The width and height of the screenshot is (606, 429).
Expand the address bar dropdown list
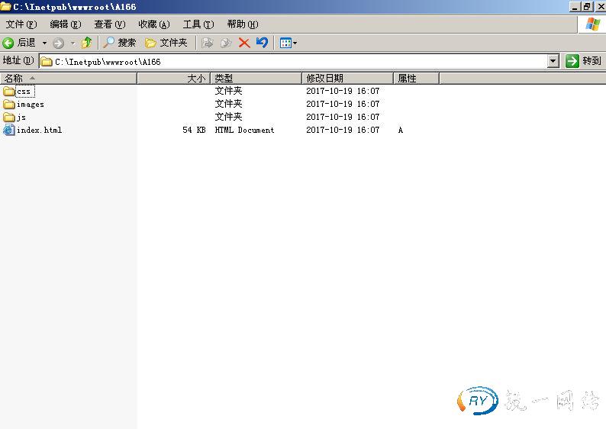[x=553, y=61]
